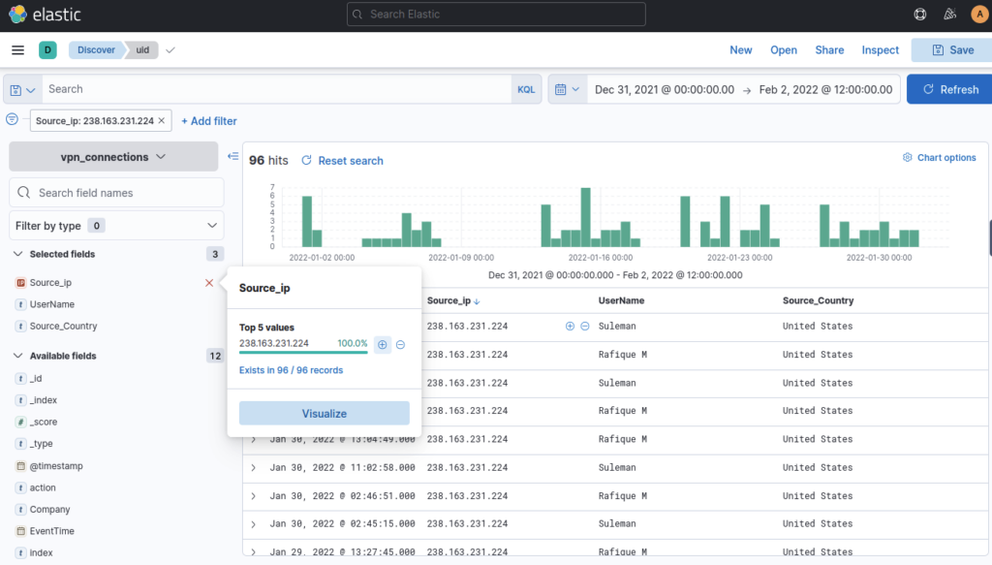Click the Search Elastic global search box
Viewport: 992px width, 565px height.
click(496, 14)
